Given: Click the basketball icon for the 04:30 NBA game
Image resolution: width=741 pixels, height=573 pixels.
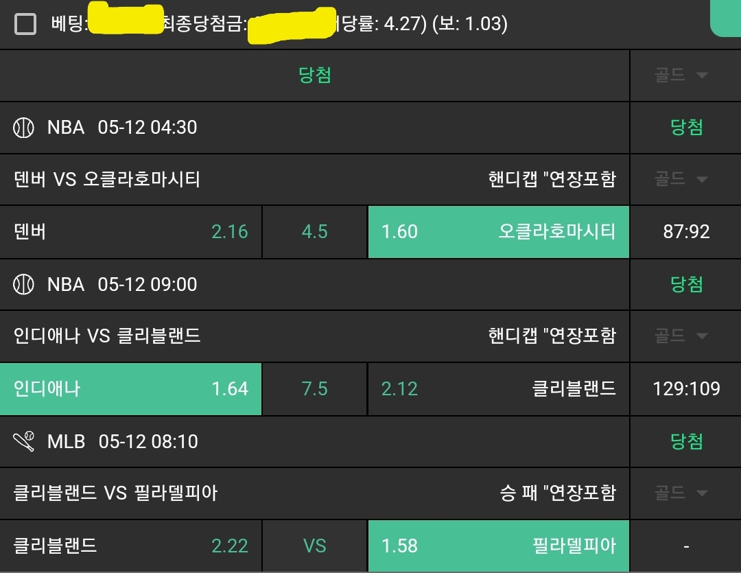Looking at the screenshot, I should (x=24, y=128).
